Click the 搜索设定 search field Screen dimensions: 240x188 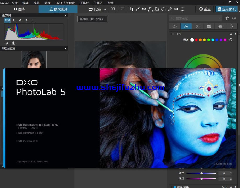click(196, 18)
